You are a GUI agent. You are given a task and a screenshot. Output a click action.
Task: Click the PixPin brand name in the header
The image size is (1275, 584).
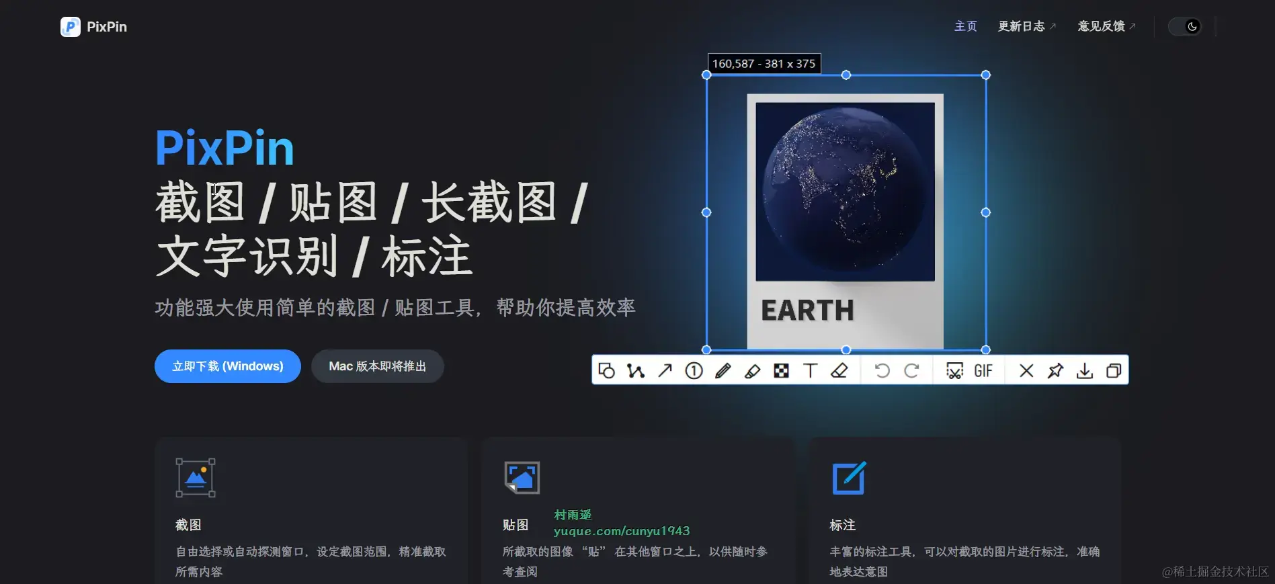(107, 27)
